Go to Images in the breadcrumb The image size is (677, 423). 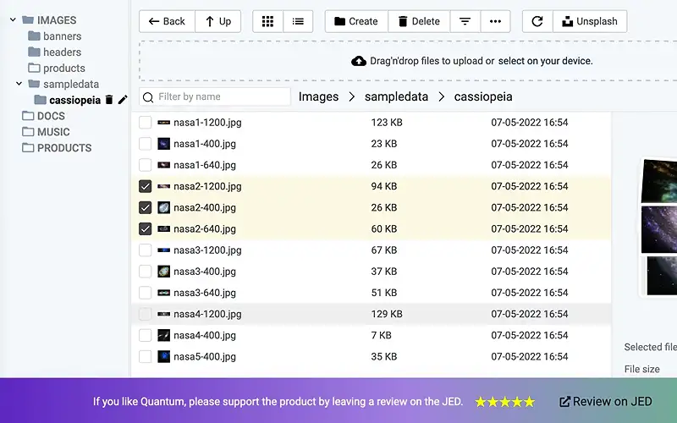click(319, 96)
